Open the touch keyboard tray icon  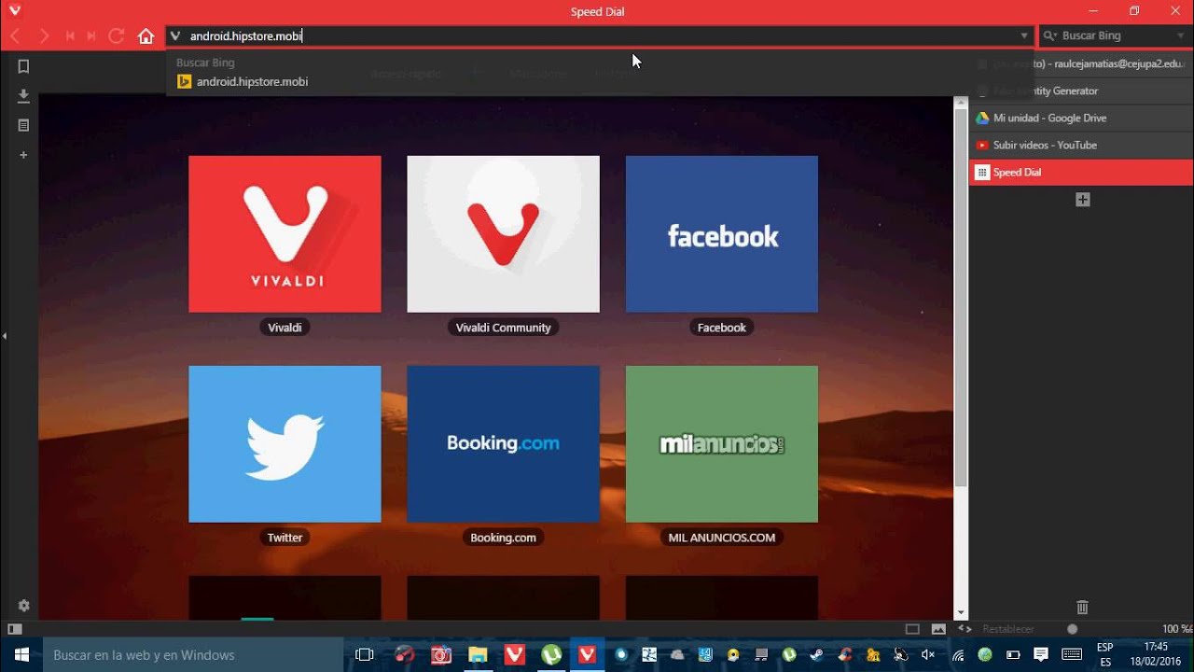1072,654
